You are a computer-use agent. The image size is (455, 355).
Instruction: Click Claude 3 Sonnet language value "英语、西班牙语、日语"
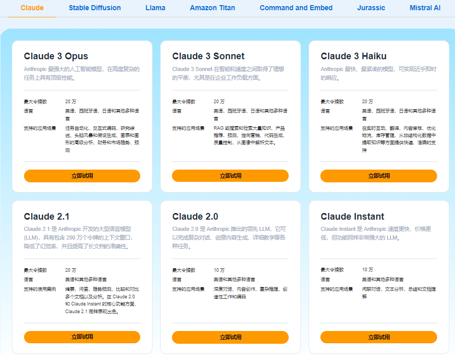(x=250, y=114)
